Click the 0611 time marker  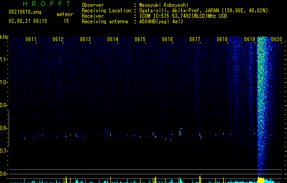[31, 39]
